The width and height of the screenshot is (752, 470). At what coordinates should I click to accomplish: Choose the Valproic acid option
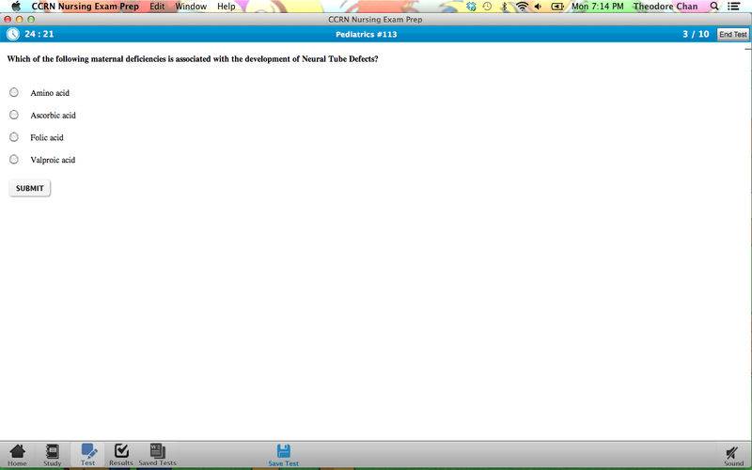pos(14,159)
